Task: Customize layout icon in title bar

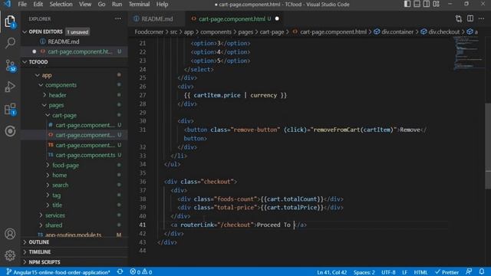Action: 437,4
